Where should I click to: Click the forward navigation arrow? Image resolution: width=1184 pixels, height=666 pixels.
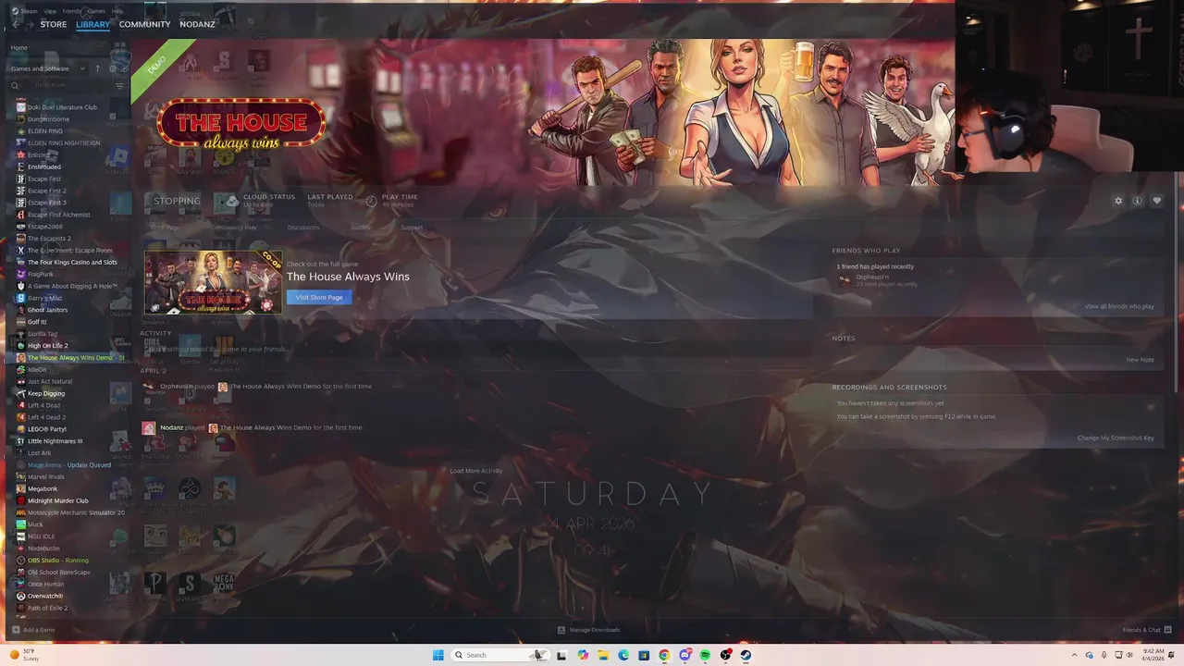[29, 24]
